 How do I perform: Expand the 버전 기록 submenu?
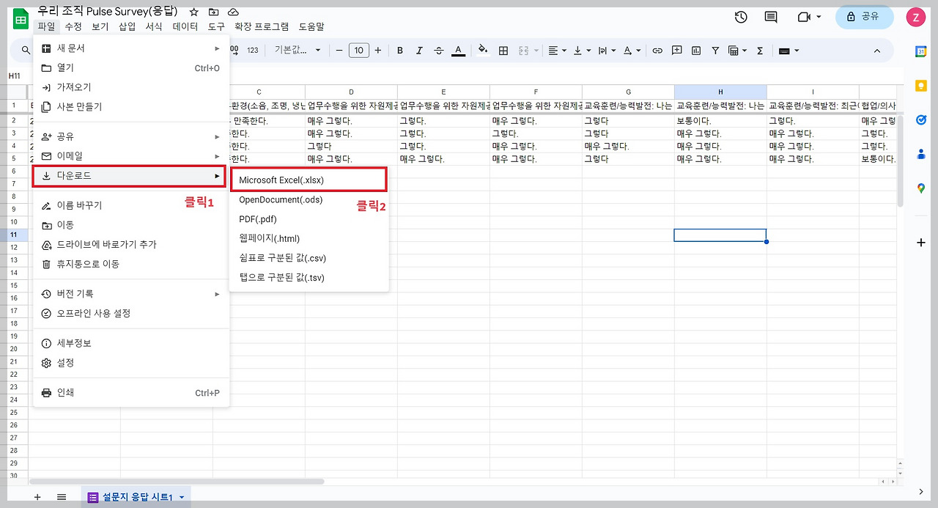[x=131, y=294]
